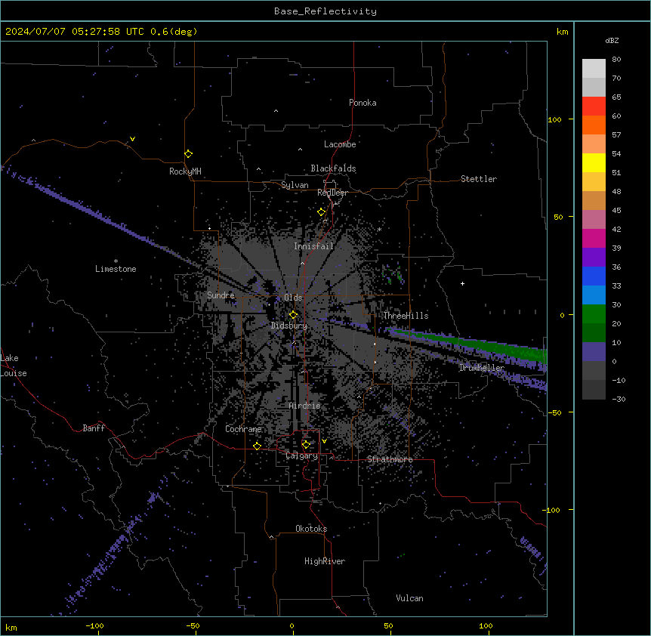
Task: Click the Vulcan label
Action: pyautogui.click(x=410, y=598)
